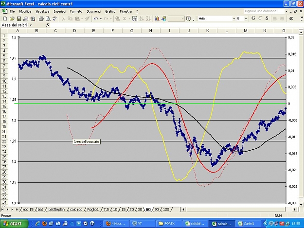Viewport: 304px width, 228px height.
Task: Click the Undo arrow icon
Action: 96,18
